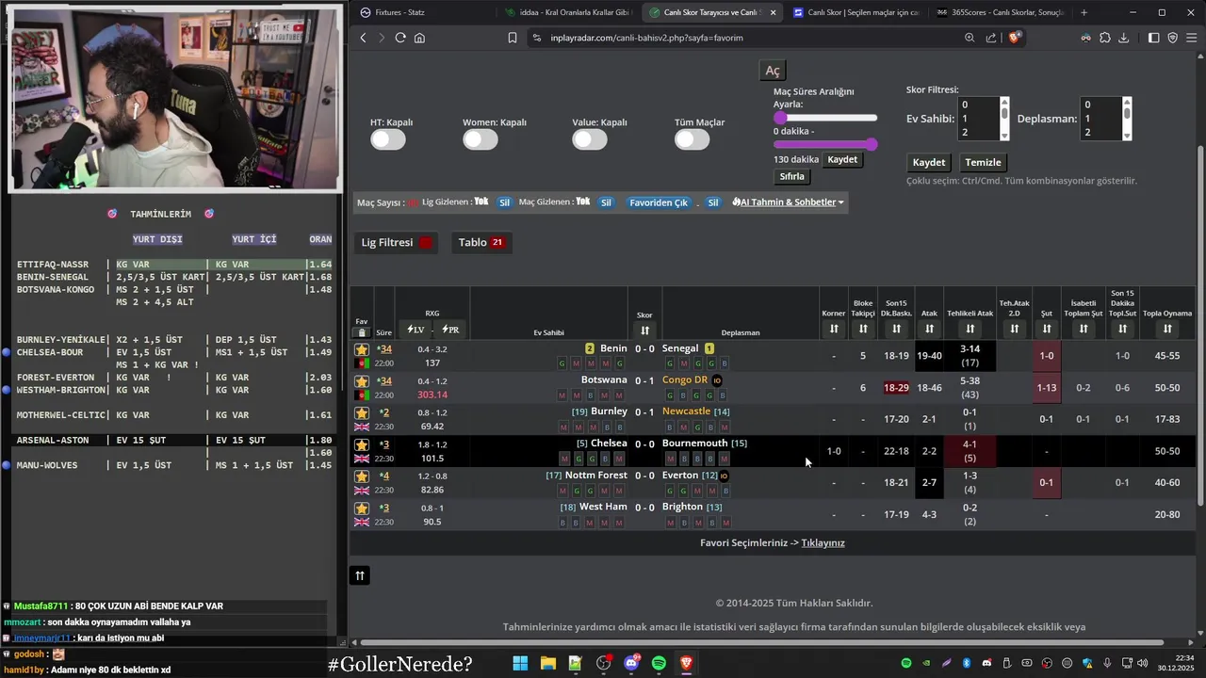The width and height of the screenshot is (1206, 678).
Task: Click the trash icon under Fav header
Action: click(x=362, y=332)
